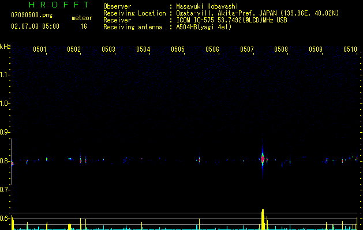Click the observer name Masayuki Kobayashi
The width and height of the screenshot is (363, 230).
point(207,6)
